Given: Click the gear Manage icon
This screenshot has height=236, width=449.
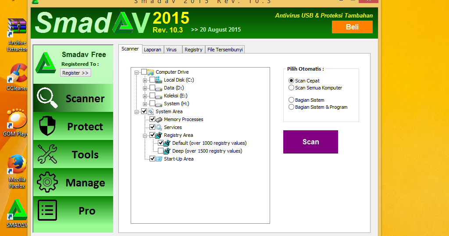Looking at the screenshot, I should (x=47, y=182).
